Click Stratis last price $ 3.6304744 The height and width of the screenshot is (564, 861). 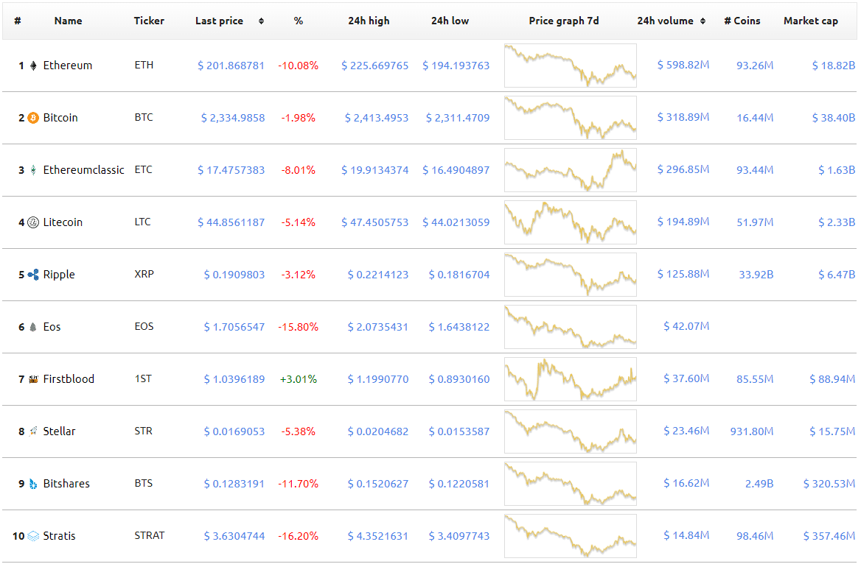234,536
